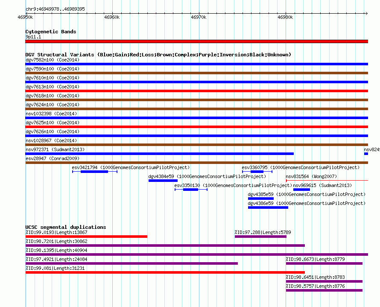Select the dgv7625n100 (Coe2014) red bar
Screen dimensions: 380x307
click(196, 127)
